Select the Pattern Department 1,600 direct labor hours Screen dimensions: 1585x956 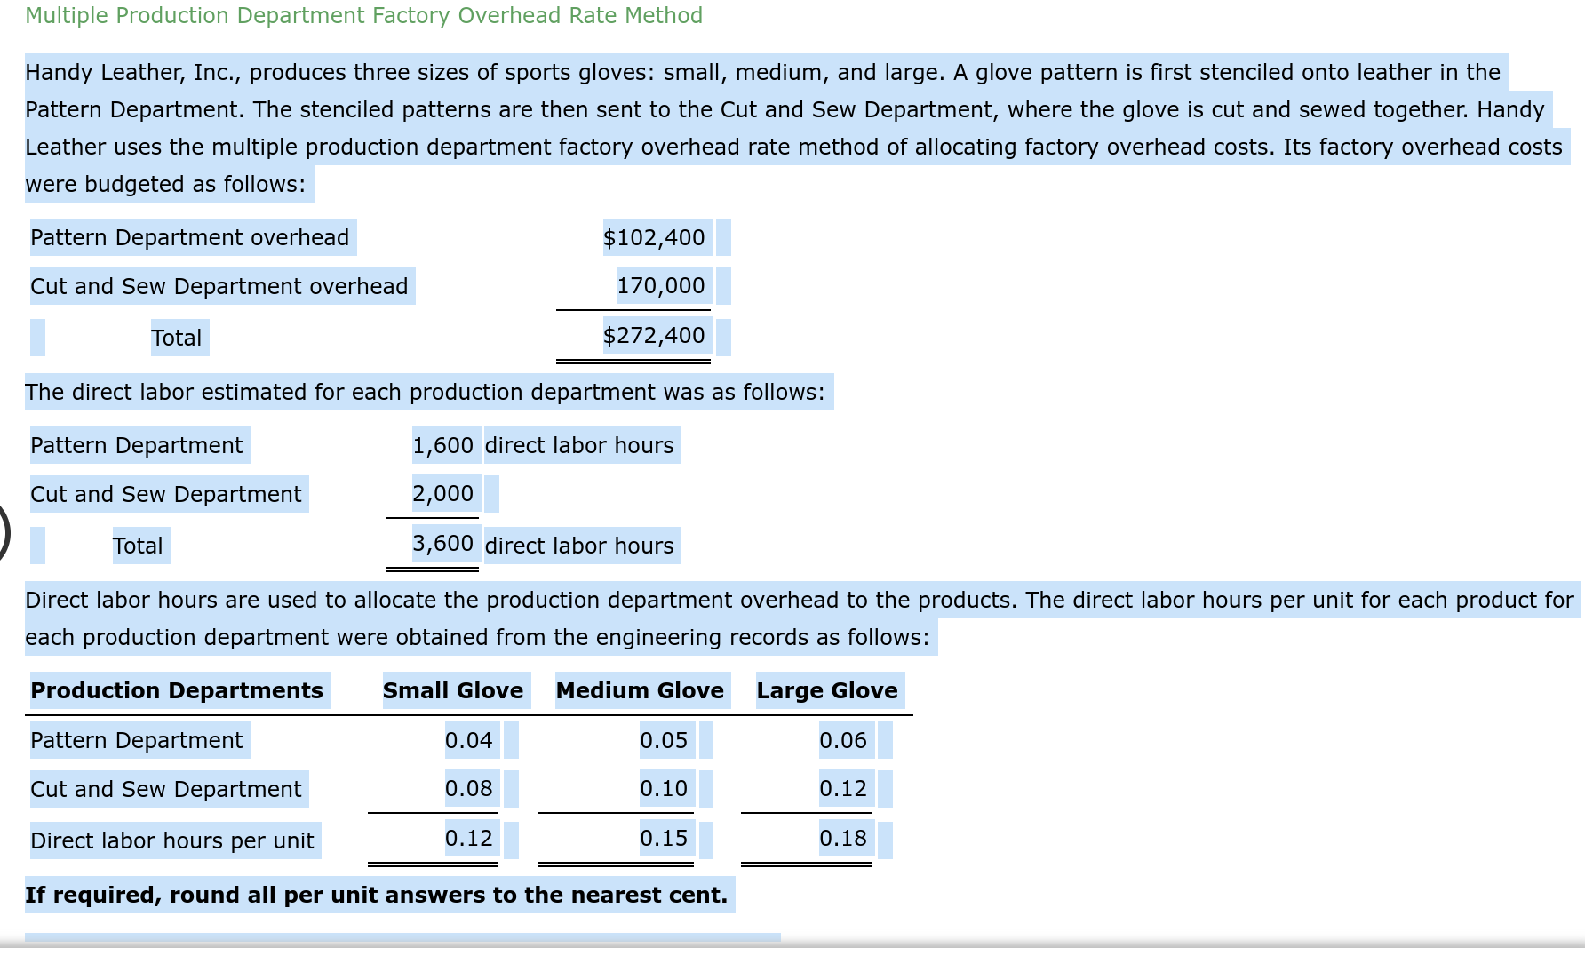pyautogui.click(x=443, y=445)
